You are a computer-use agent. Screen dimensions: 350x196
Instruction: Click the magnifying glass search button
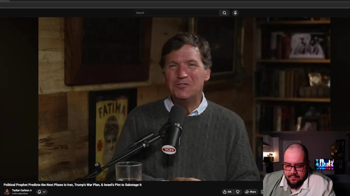(224, 13)
